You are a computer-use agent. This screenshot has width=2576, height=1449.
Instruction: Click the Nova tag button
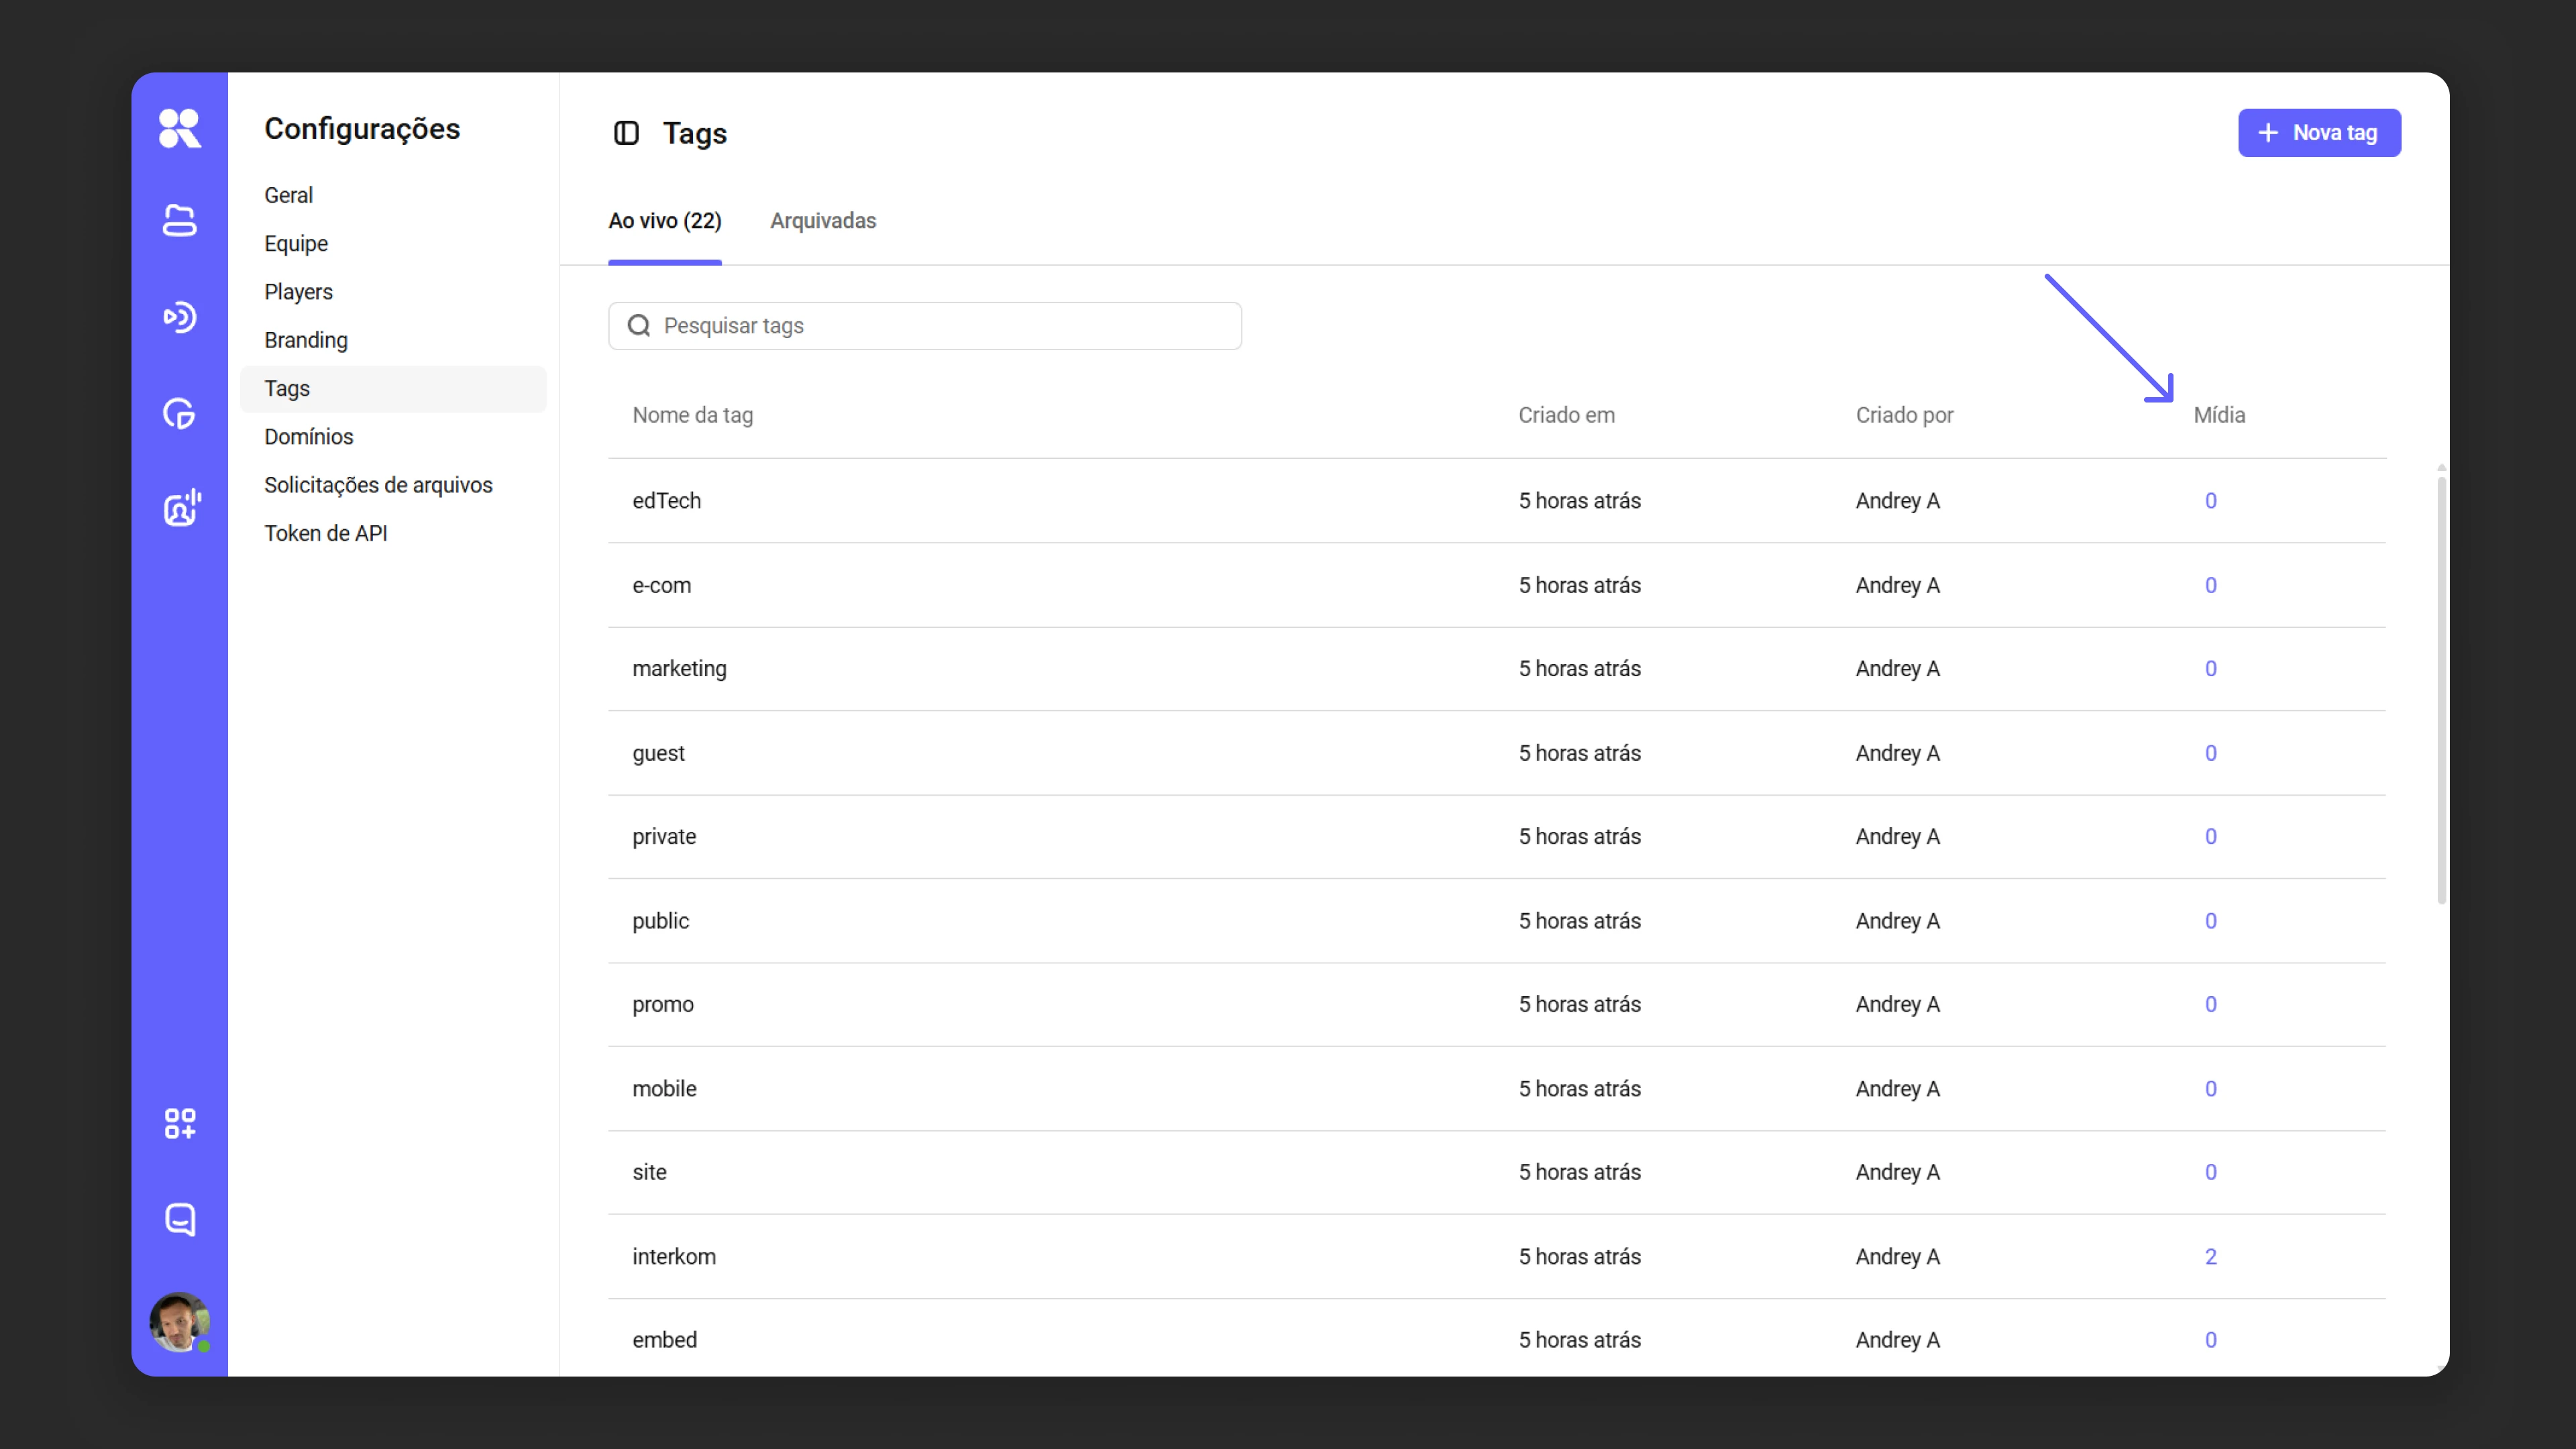pyautogui.click(x=2319, y=133)
